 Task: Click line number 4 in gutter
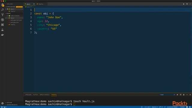[x=31, y=21]
